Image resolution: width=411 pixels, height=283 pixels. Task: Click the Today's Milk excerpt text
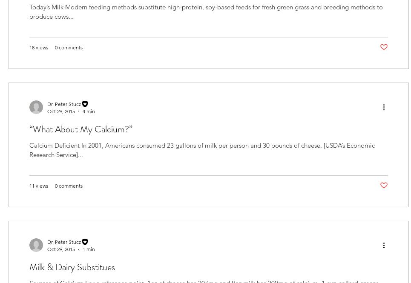click(x=206, y=12)
